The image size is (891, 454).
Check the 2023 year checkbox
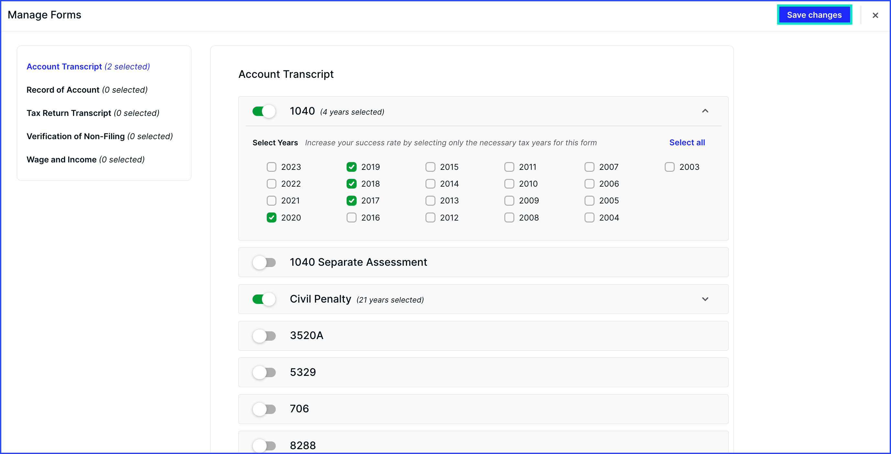[x=272, y=167]
